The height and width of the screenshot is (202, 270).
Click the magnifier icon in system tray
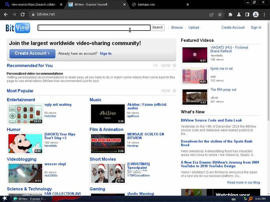(250, 199)
